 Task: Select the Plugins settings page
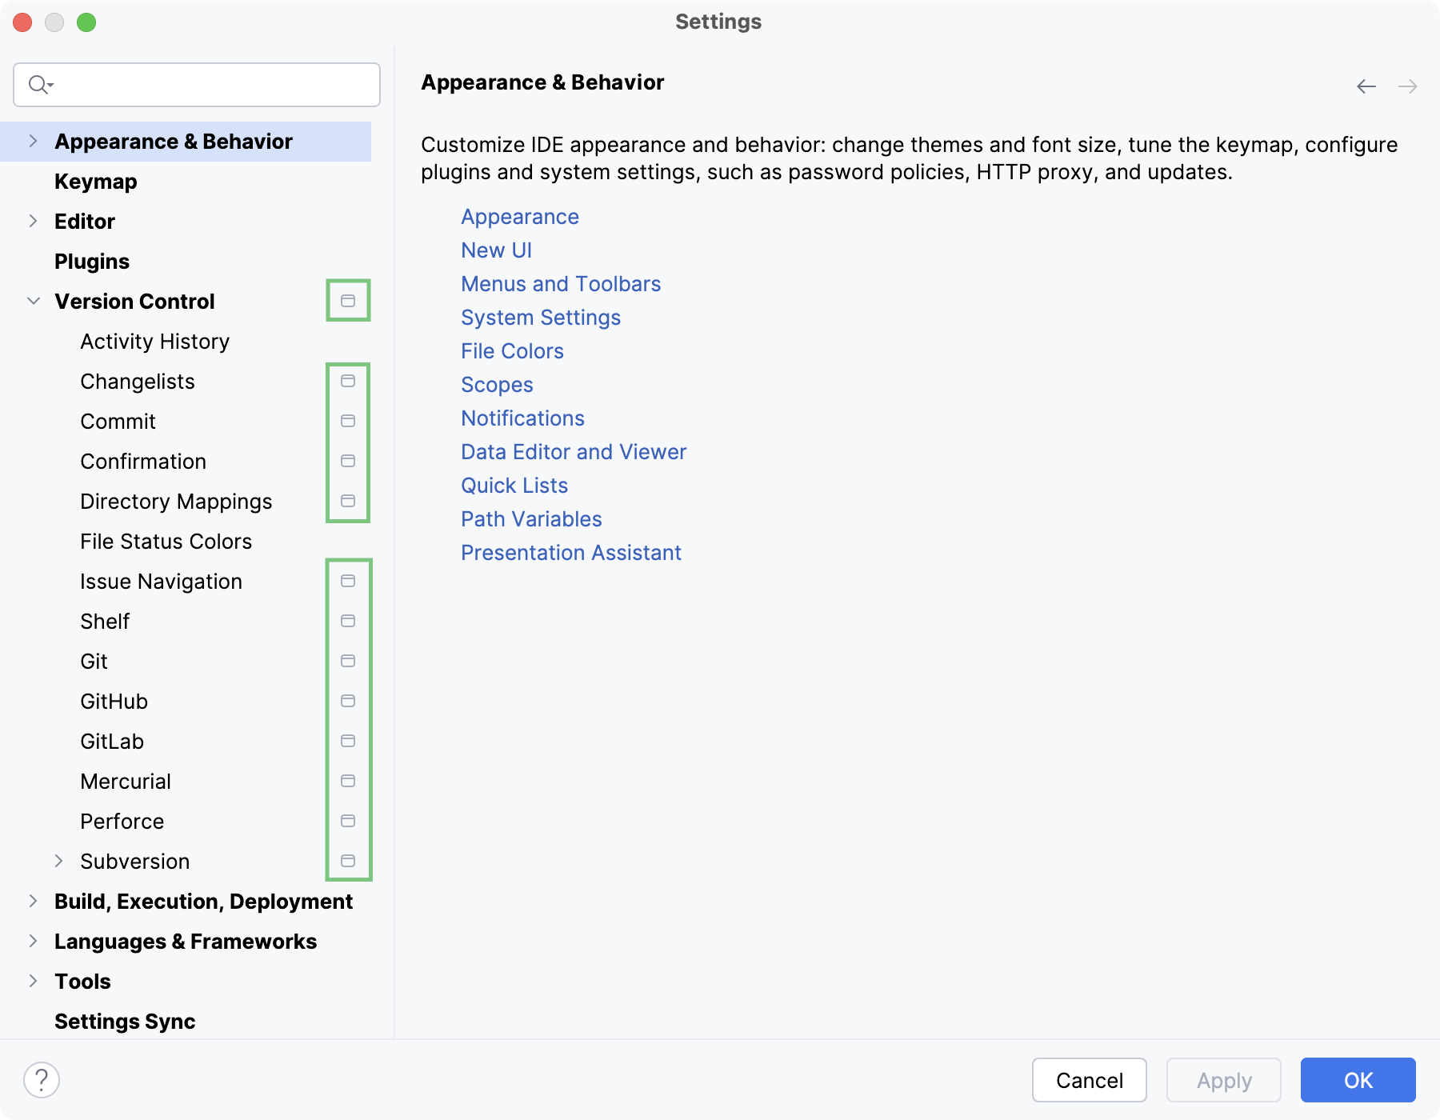[x=91, y=261]
